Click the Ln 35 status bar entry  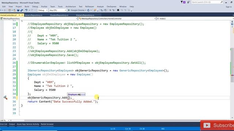(113, 129)
